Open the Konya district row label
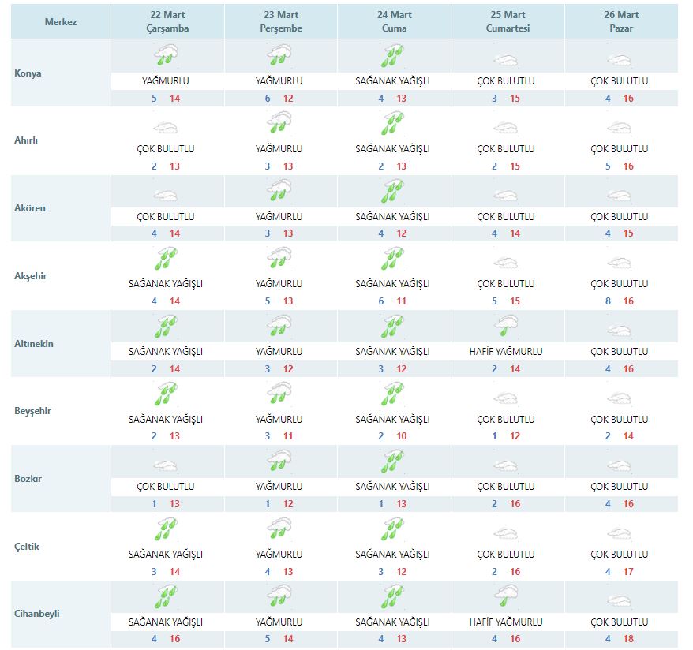 28,73
